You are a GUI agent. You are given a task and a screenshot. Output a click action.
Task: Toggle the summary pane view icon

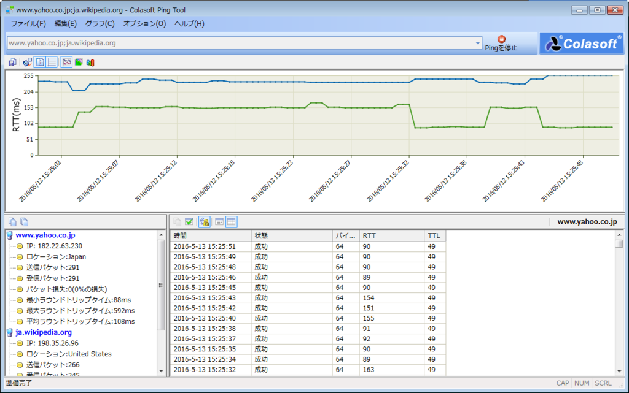[x=40, y=62]
